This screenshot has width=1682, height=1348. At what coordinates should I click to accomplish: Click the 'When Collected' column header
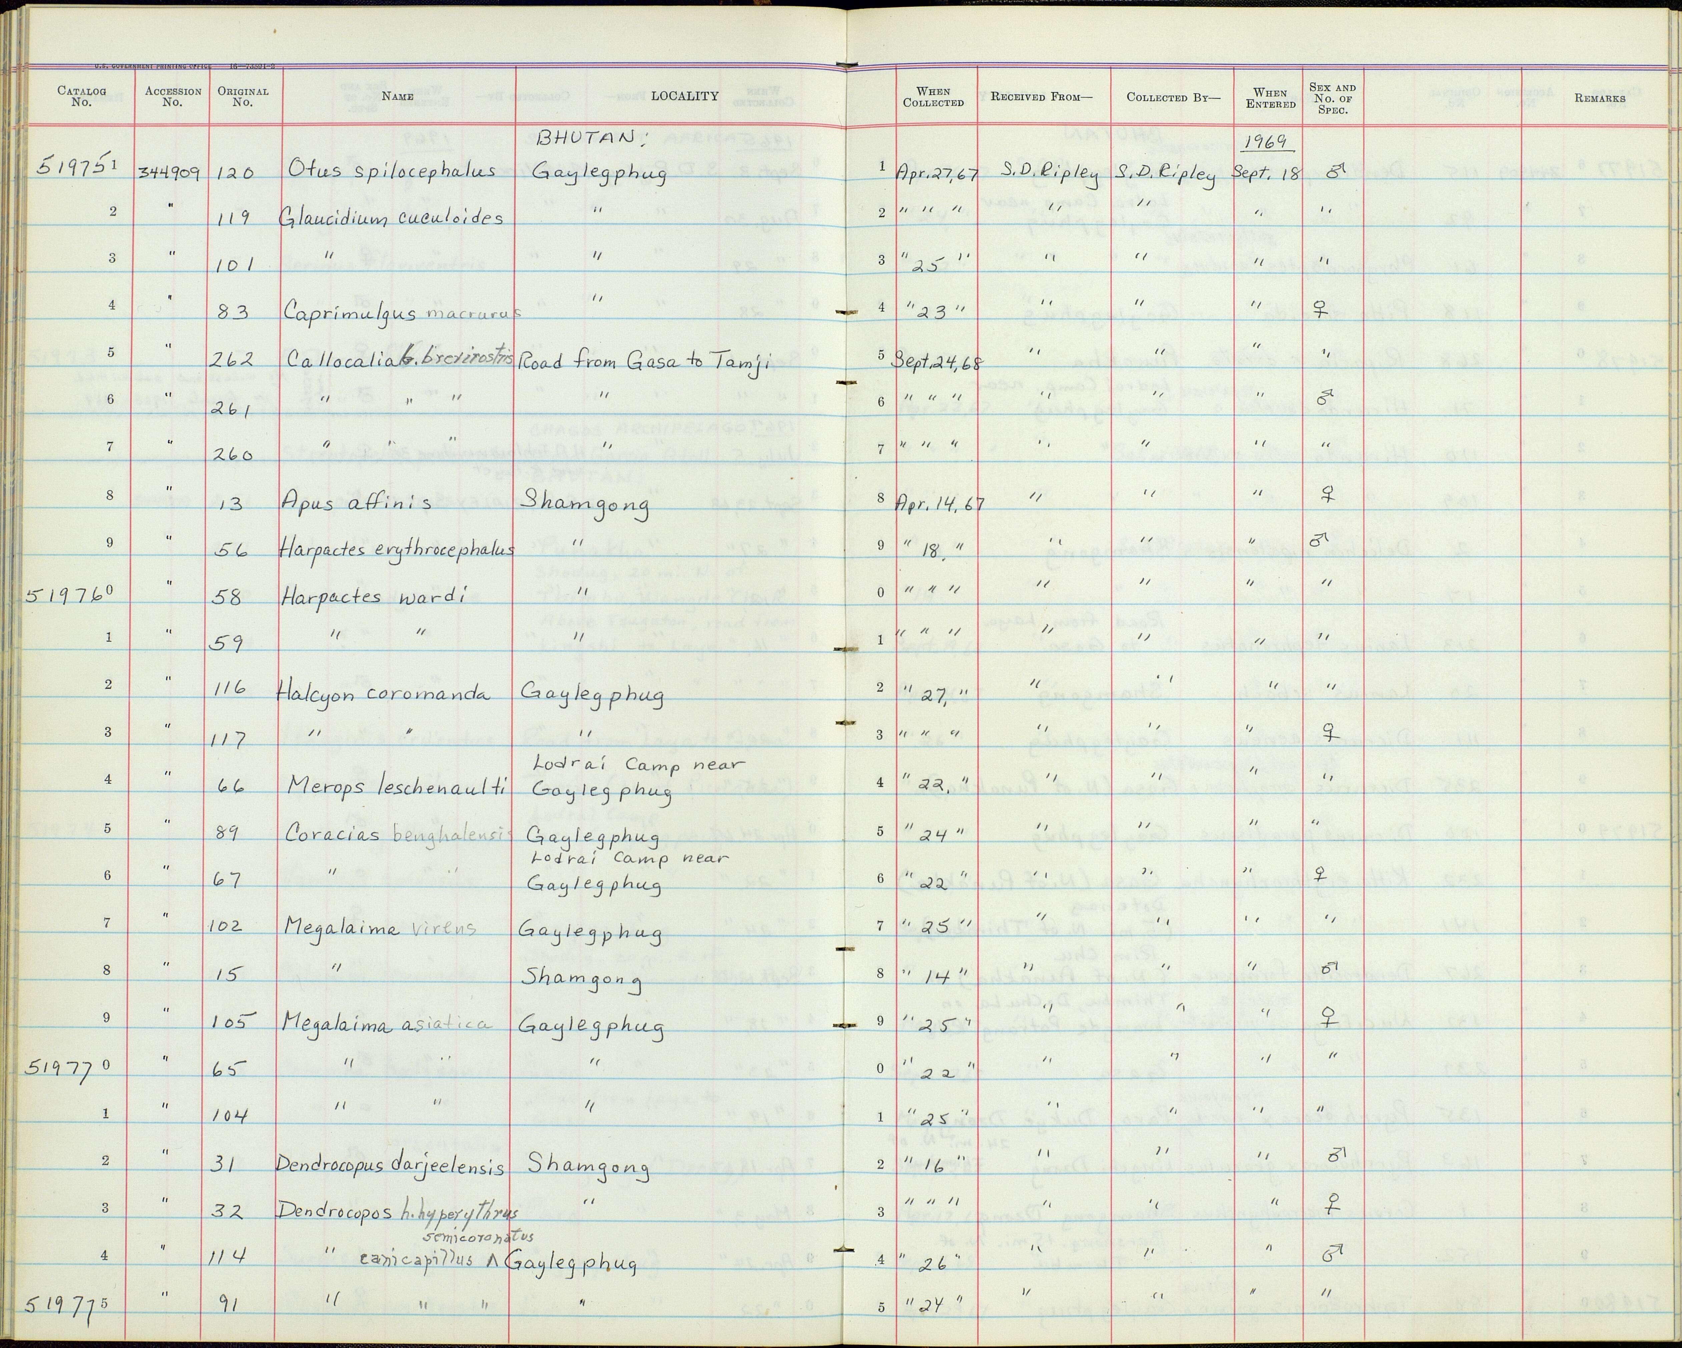pos(933,97)
